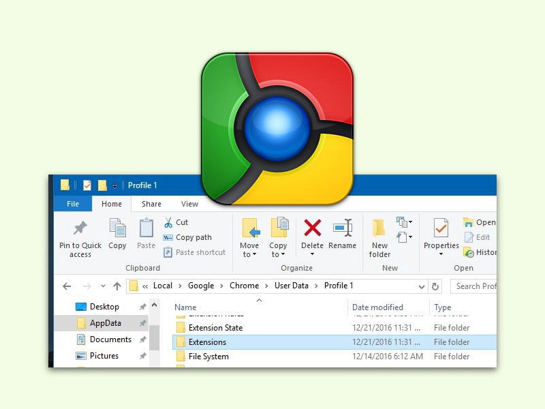The height and width of the screenshot is (409, 545).
Task: Click Pin to Quick access icon
Action: 80,228
